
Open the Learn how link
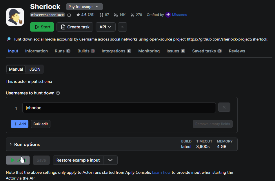click(x=161, y=172)
